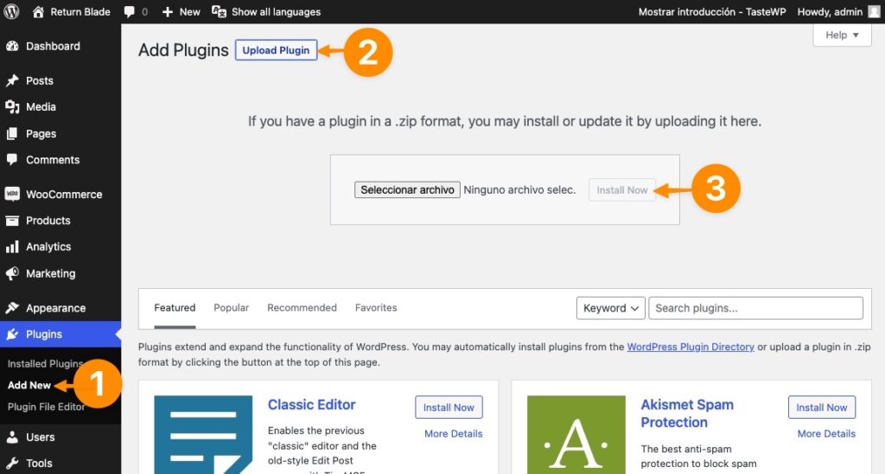Expand the Help panel

coord(842,35)
